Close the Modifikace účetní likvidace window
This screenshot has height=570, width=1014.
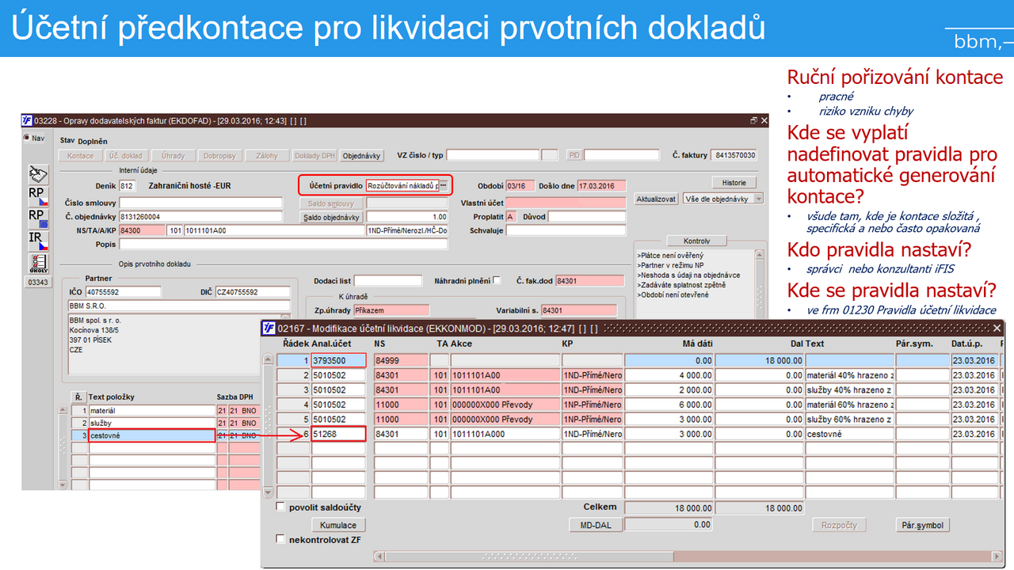(996, 328)
